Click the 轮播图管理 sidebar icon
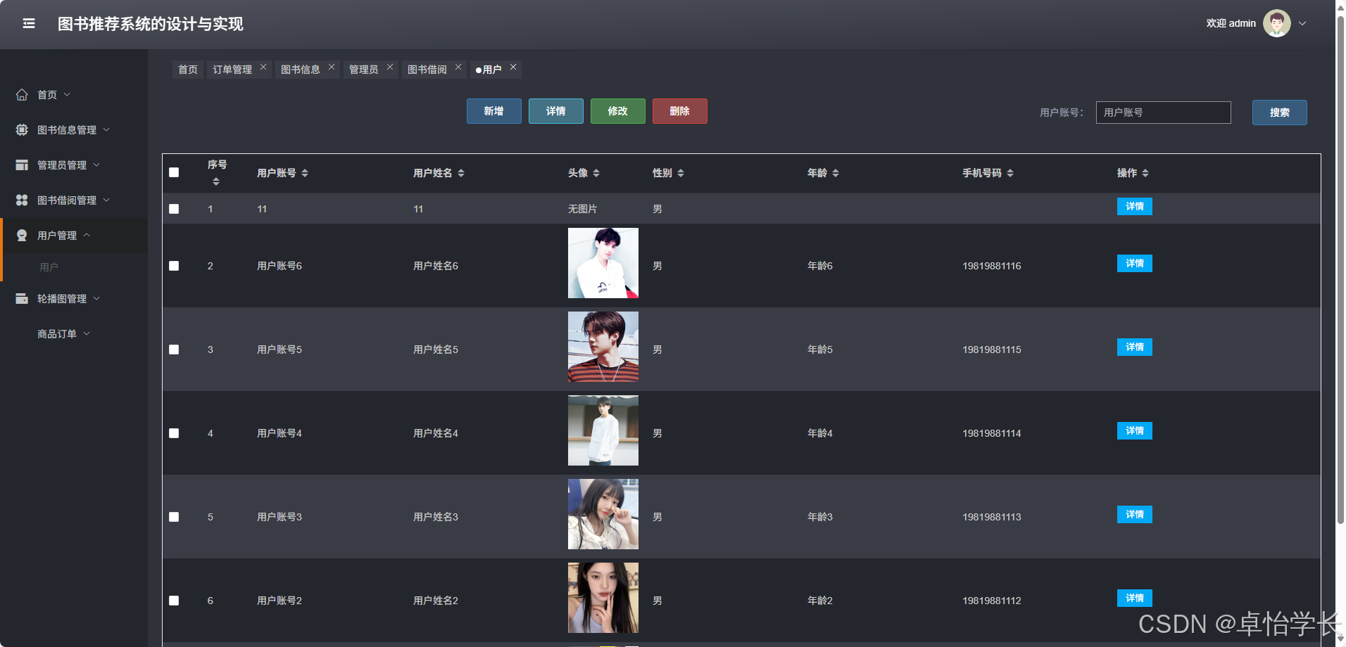 pyautogui.click(x=22, y=299)
